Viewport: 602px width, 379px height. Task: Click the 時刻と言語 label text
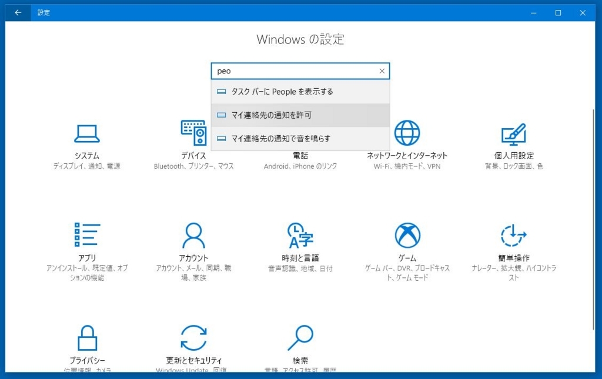tap(300, 258)
